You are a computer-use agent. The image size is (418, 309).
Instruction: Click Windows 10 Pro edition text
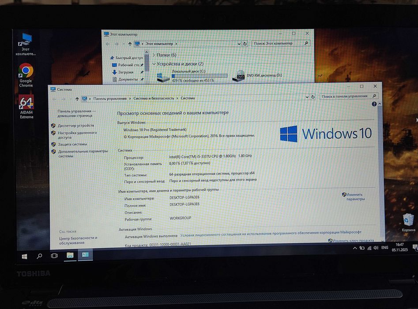(x=154, y=130)
